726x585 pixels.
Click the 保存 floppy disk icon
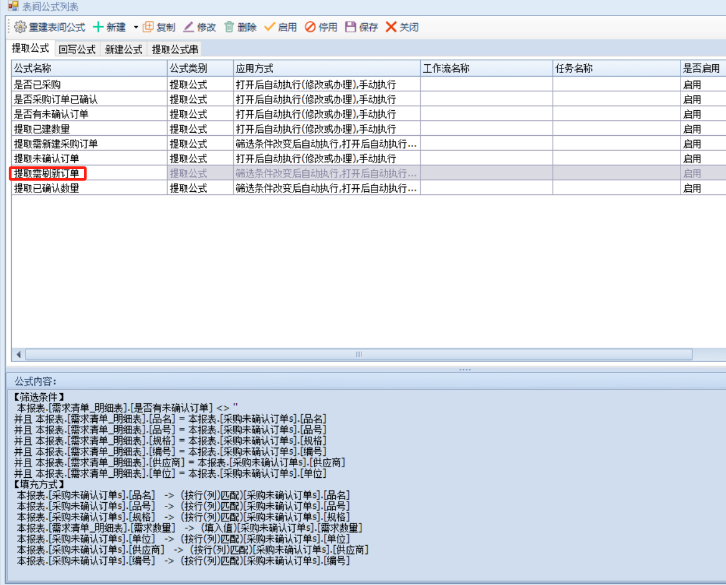[350, 27]
